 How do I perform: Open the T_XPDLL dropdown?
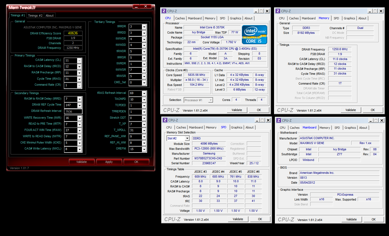[144, 131]
